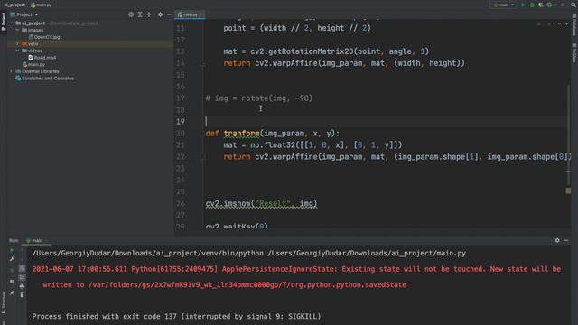The height and width of the screenshot is (325, 578).
Task: Select the venv folder row
Action: coord(90,43)
